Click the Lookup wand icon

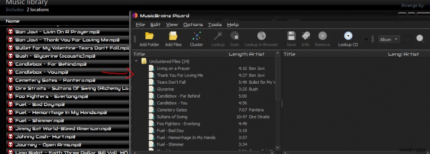coord(218,36)
